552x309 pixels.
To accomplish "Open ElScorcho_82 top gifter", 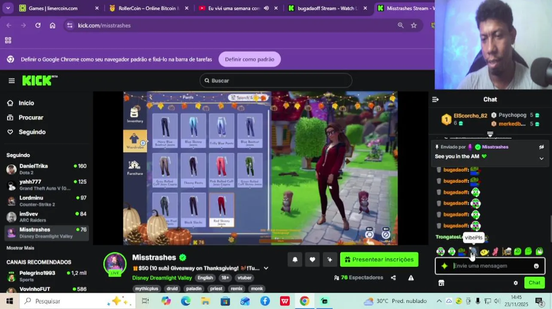I will (x=465, y=119).
